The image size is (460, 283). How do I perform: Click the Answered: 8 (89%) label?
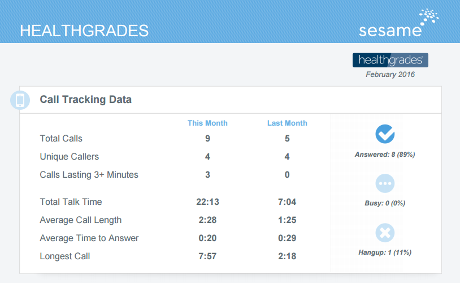pyautogui.click(x=385, y=155)
